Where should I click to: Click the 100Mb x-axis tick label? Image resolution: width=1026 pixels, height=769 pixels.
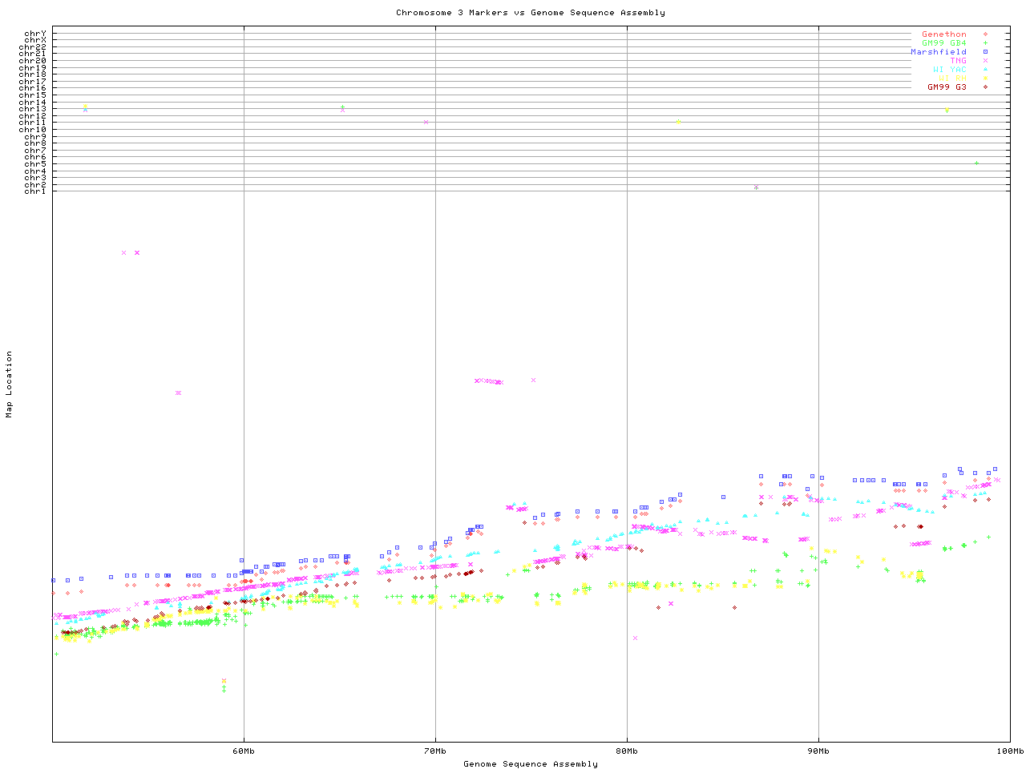coord(1010,751)
